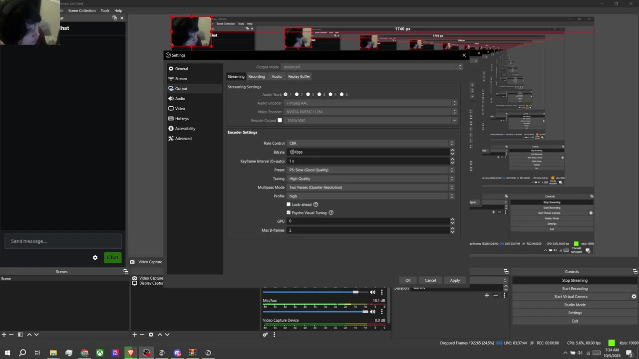The height and width of the screenshot is (359, 639).
Task: Click the Bitrate input field
Action: click(368, 152)
